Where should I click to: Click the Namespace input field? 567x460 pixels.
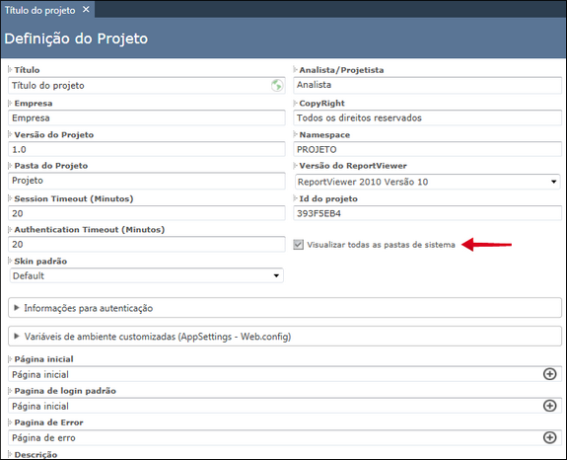[427, 149]
